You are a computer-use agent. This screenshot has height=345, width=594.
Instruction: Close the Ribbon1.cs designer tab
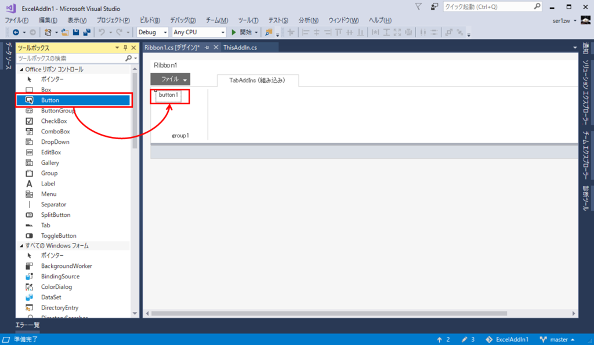click(216, 48)
